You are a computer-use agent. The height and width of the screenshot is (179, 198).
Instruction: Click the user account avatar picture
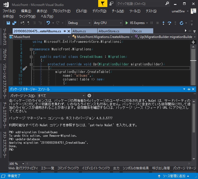tap(193, 11)
